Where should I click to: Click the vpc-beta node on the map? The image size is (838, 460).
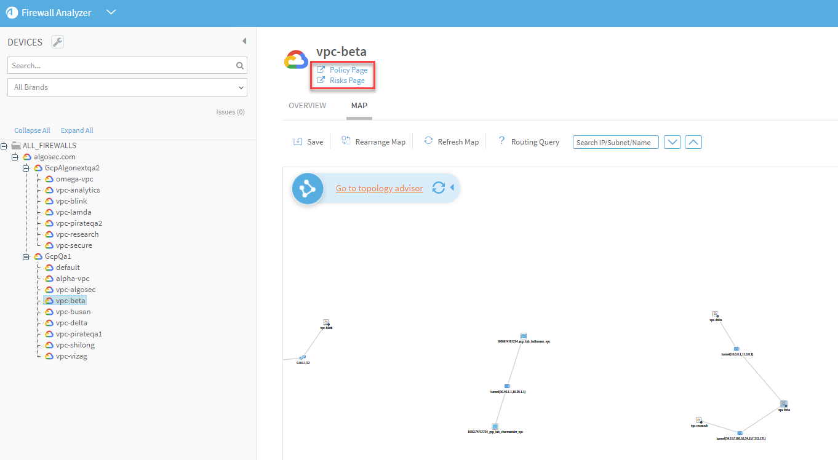(784, 404)
